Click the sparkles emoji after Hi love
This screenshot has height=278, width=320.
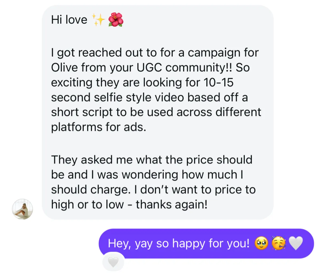[98, 20]
